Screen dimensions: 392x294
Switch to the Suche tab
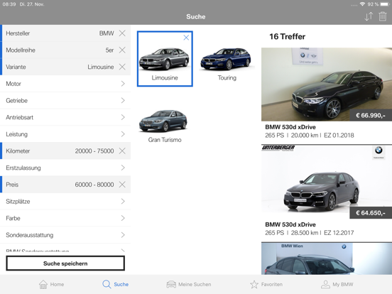(x=115, y=284)
